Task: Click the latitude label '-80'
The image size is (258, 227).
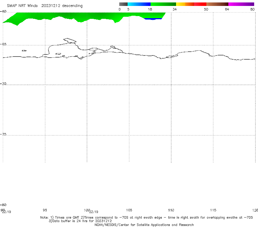Action: [x=3, y=205]
